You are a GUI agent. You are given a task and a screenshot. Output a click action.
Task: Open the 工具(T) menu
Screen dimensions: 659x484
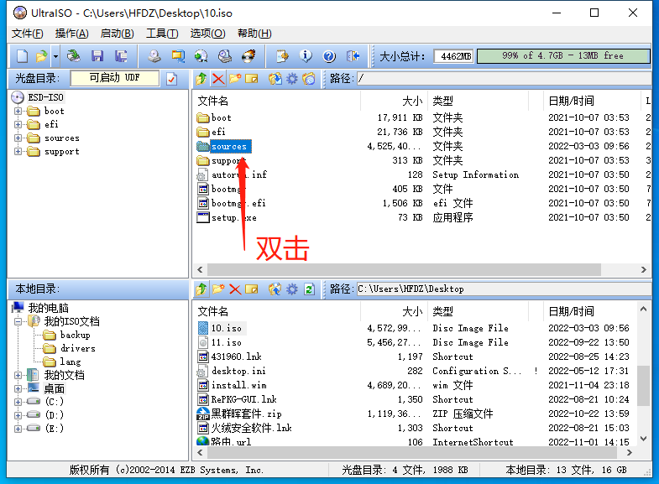coord(162,34)
